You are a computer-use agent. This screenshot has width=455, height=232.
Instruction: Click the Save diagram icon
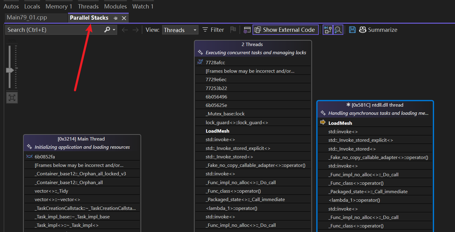tap(352, 30)
